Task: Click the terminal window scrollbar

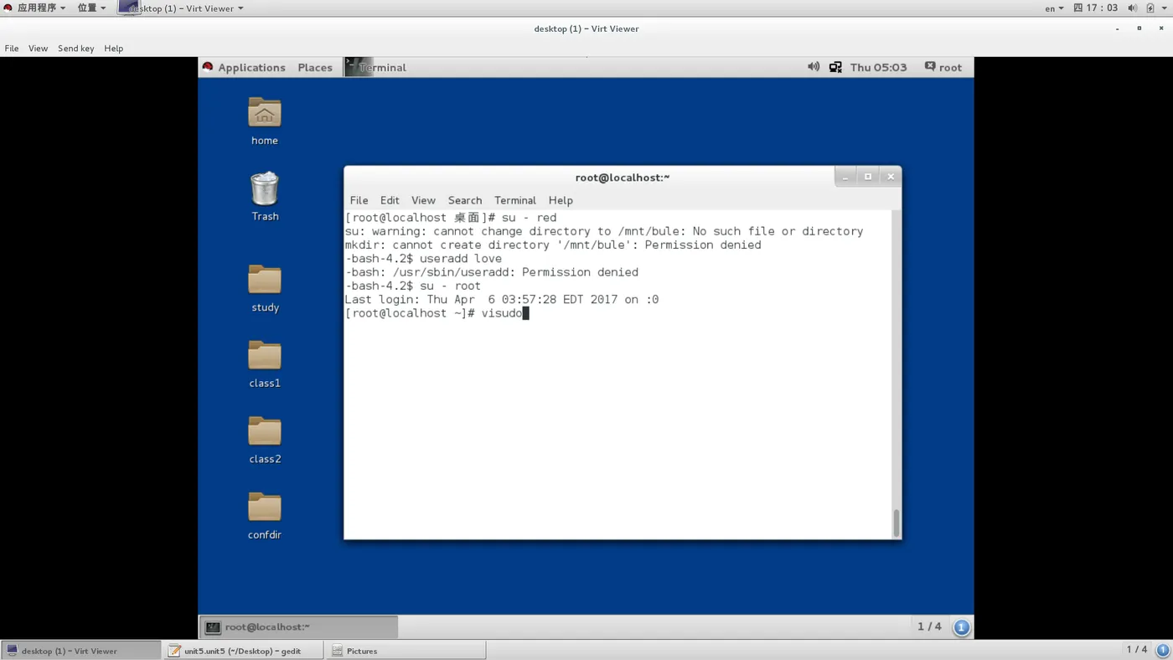Action: coord(897,523)
